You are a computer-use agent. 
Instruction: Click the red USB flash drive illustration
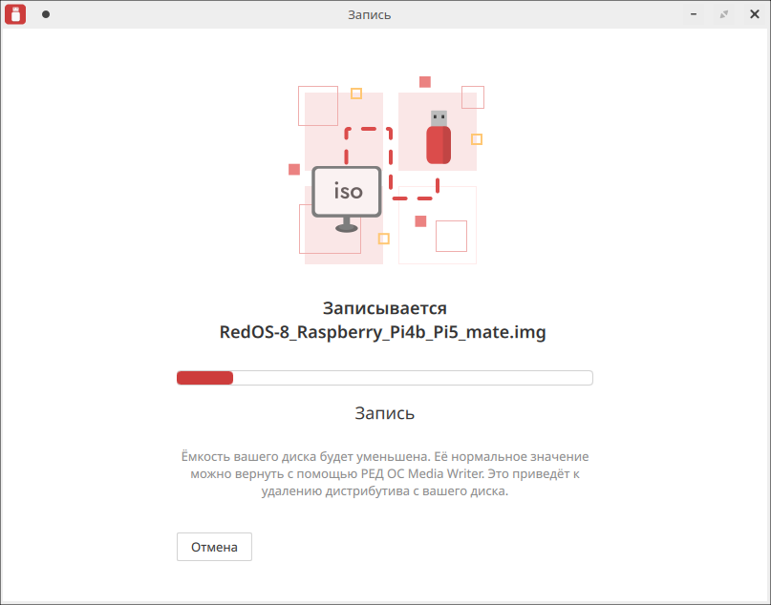(x=439, y=137)
